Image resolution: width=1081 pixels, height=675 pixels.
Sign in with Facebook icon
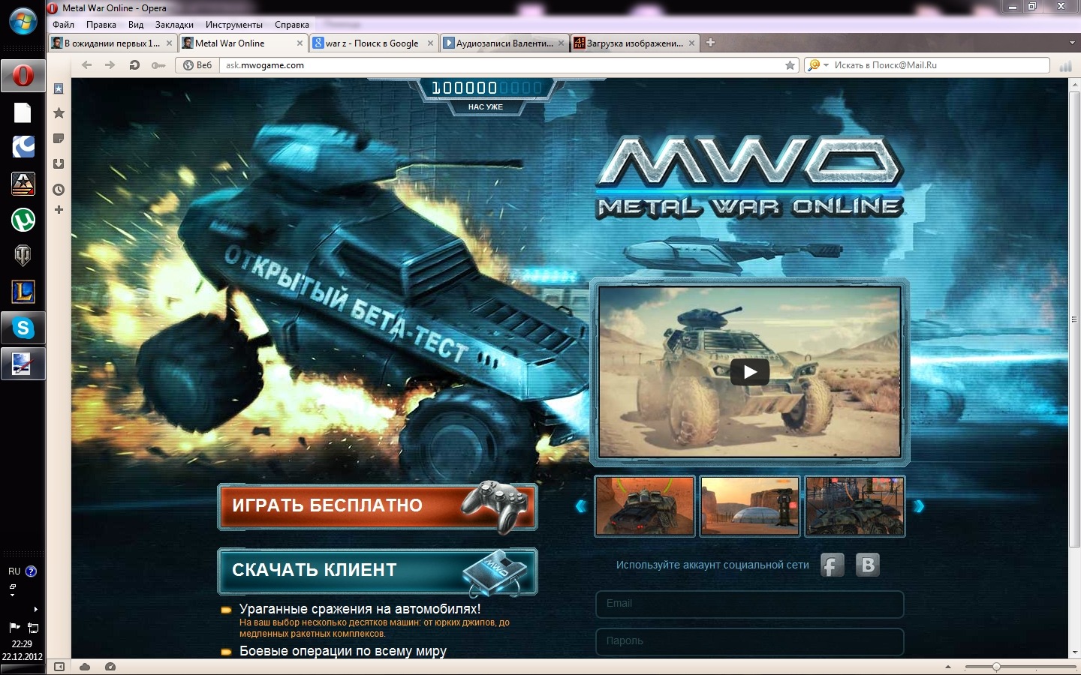(x=832, y=565)
